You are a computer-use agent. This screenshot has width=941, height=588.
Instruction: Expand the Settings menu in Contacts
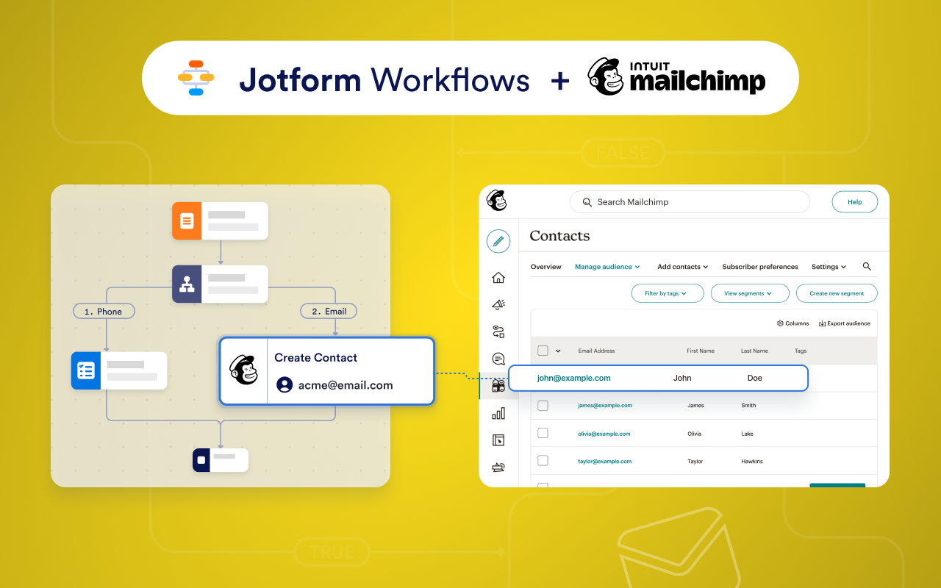829,267
